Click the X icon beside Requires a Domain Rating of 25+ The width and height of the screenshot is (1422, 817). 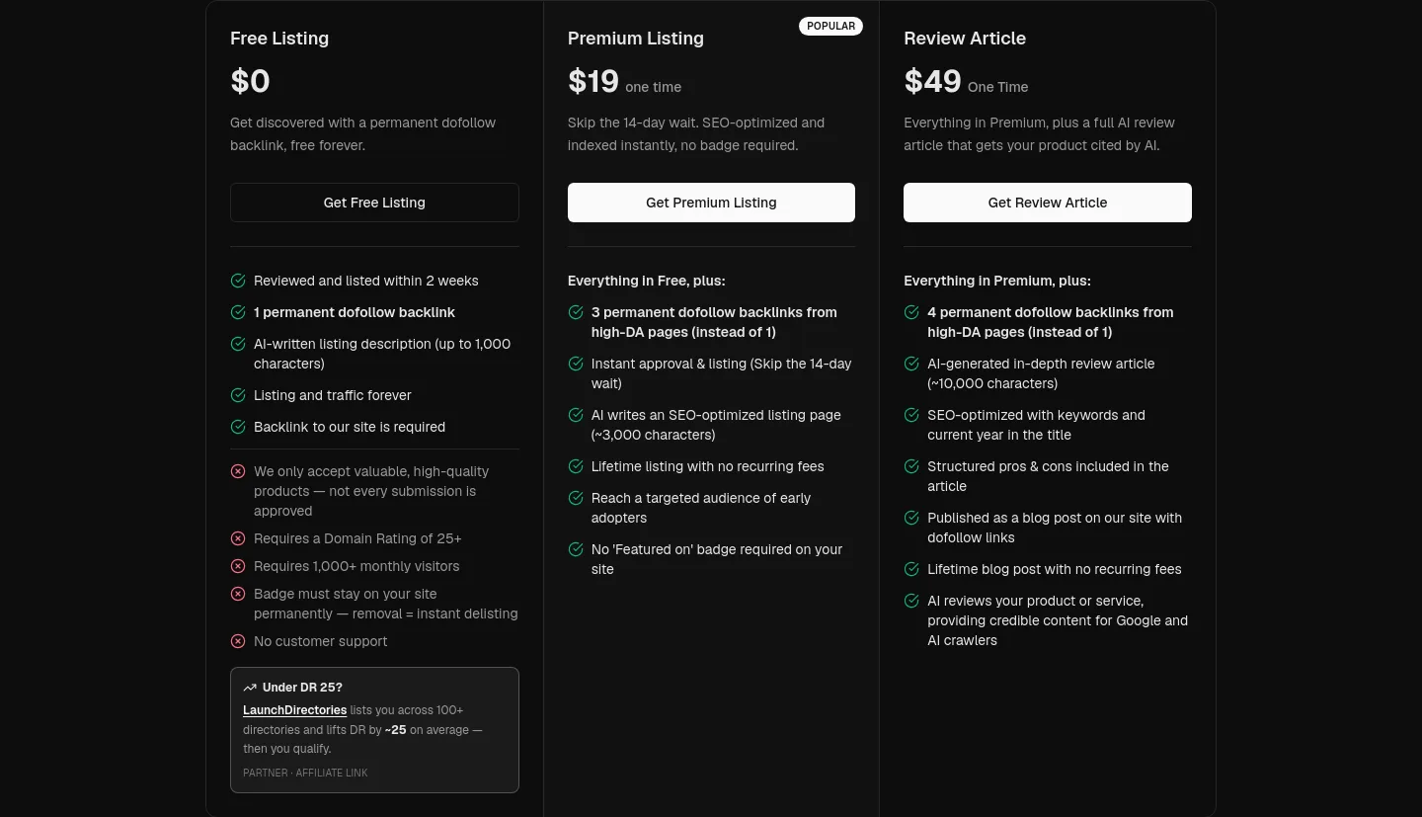[238, 538]
